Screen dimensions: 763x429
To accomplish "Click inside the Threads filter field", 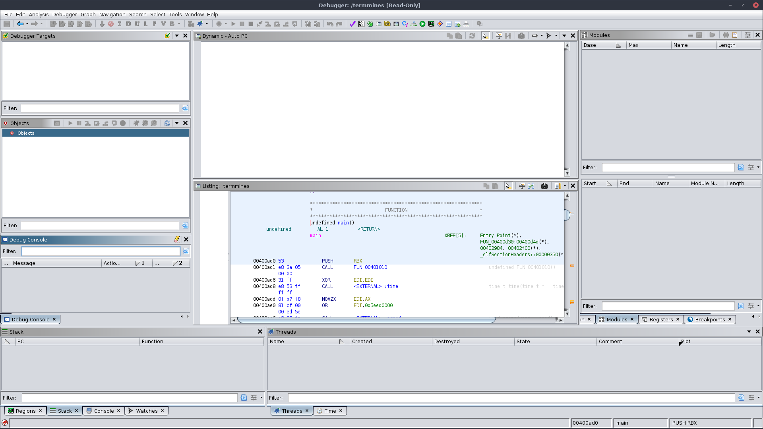I will (x=513, y=398).
